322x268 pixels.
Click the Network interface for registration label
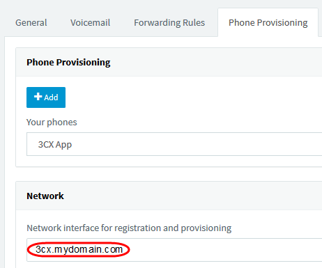coord(129,228)
